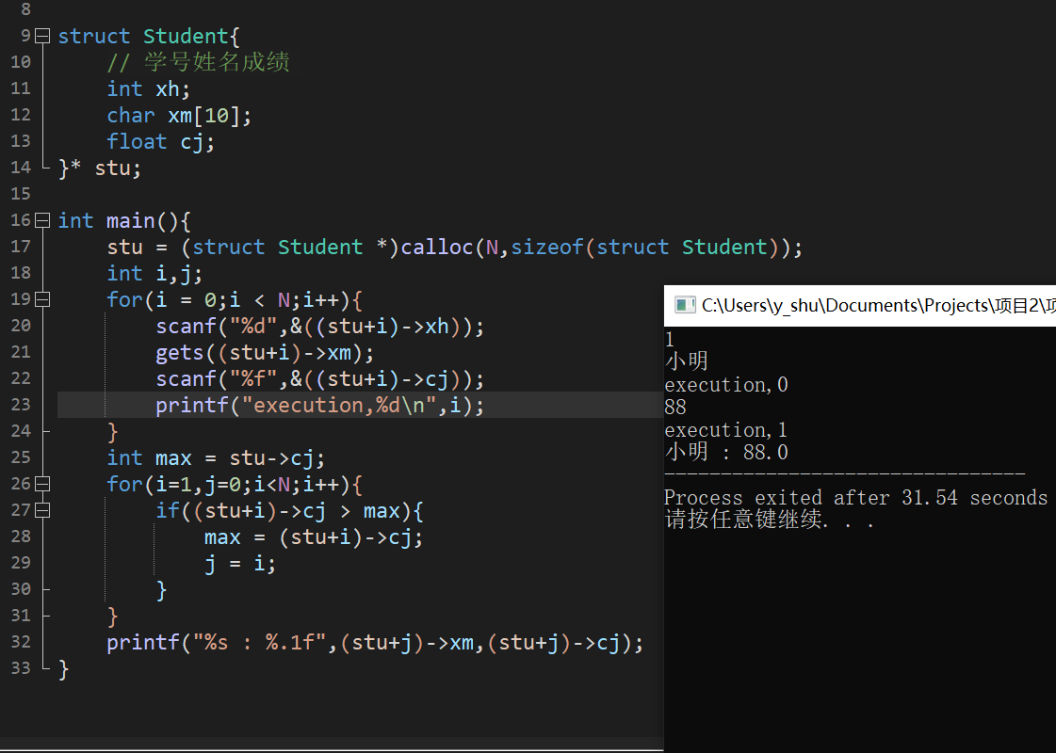Place cursor on char xm[10] declaration
Viewport: 1056px width, 753px height.
click(x=179, y=116)
